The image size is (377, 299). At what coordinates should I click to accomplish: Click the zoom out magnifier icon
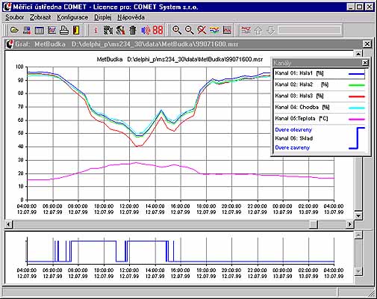(x=190, y=31)
